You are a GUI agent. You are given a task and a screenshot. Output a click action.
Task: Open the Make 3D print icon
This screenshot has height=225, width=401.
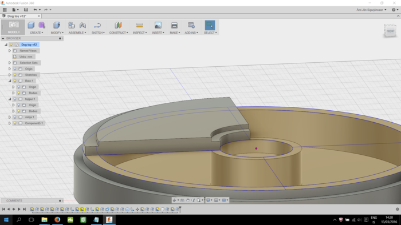tap(174, 25)
